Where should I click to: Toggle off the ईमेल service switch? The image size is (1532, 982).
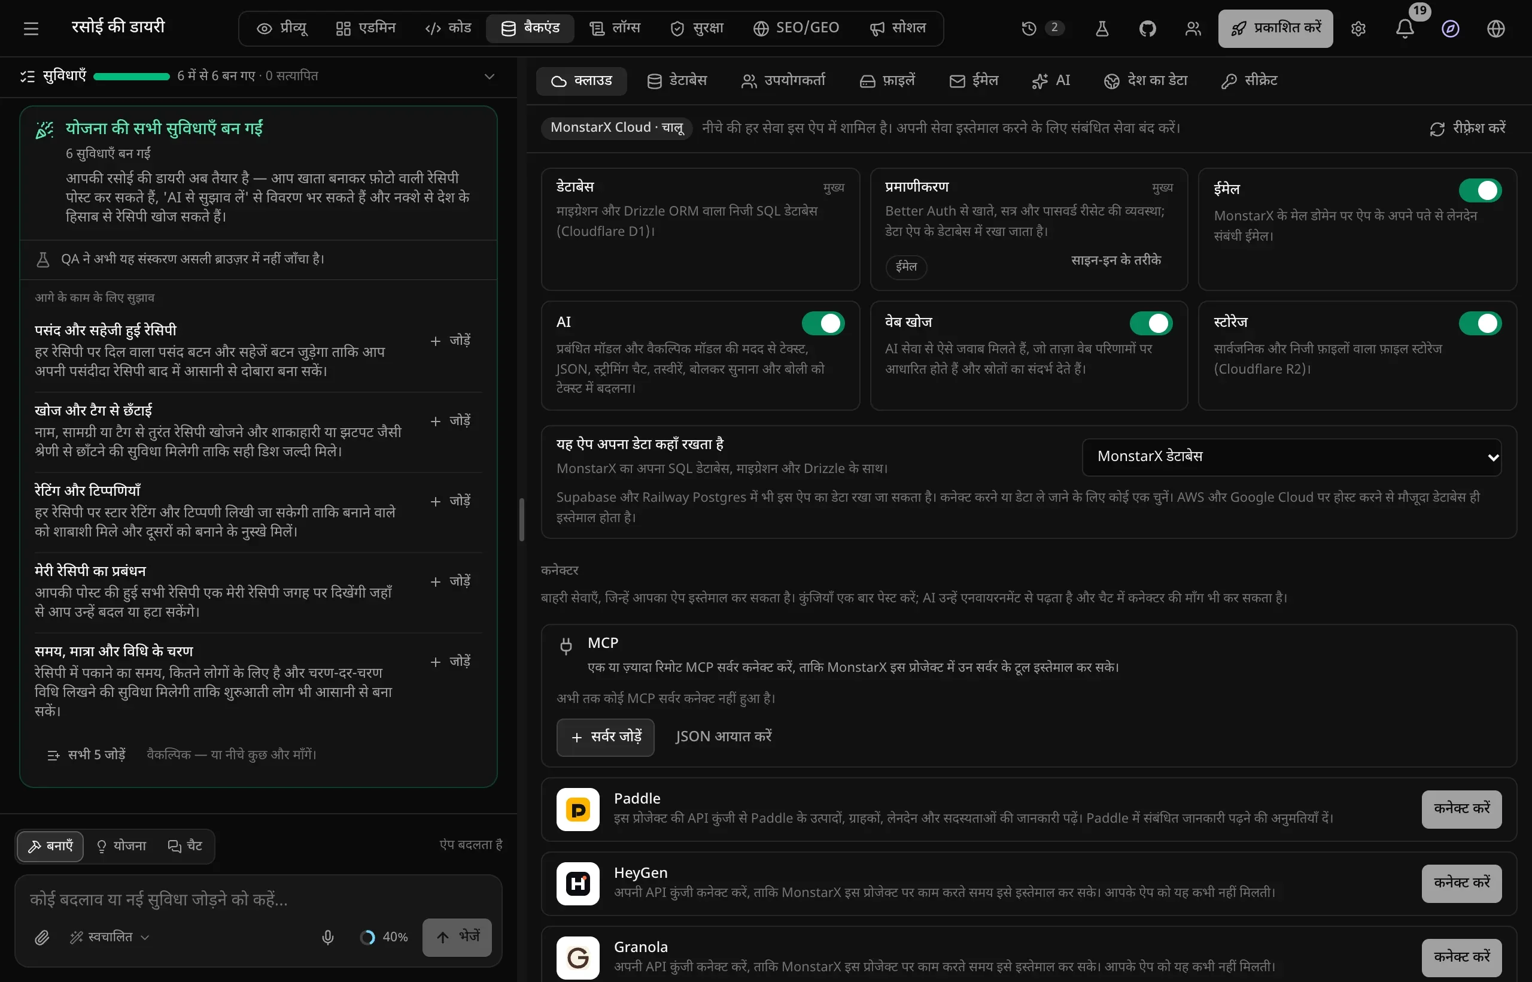click(x=1480, y=190)
